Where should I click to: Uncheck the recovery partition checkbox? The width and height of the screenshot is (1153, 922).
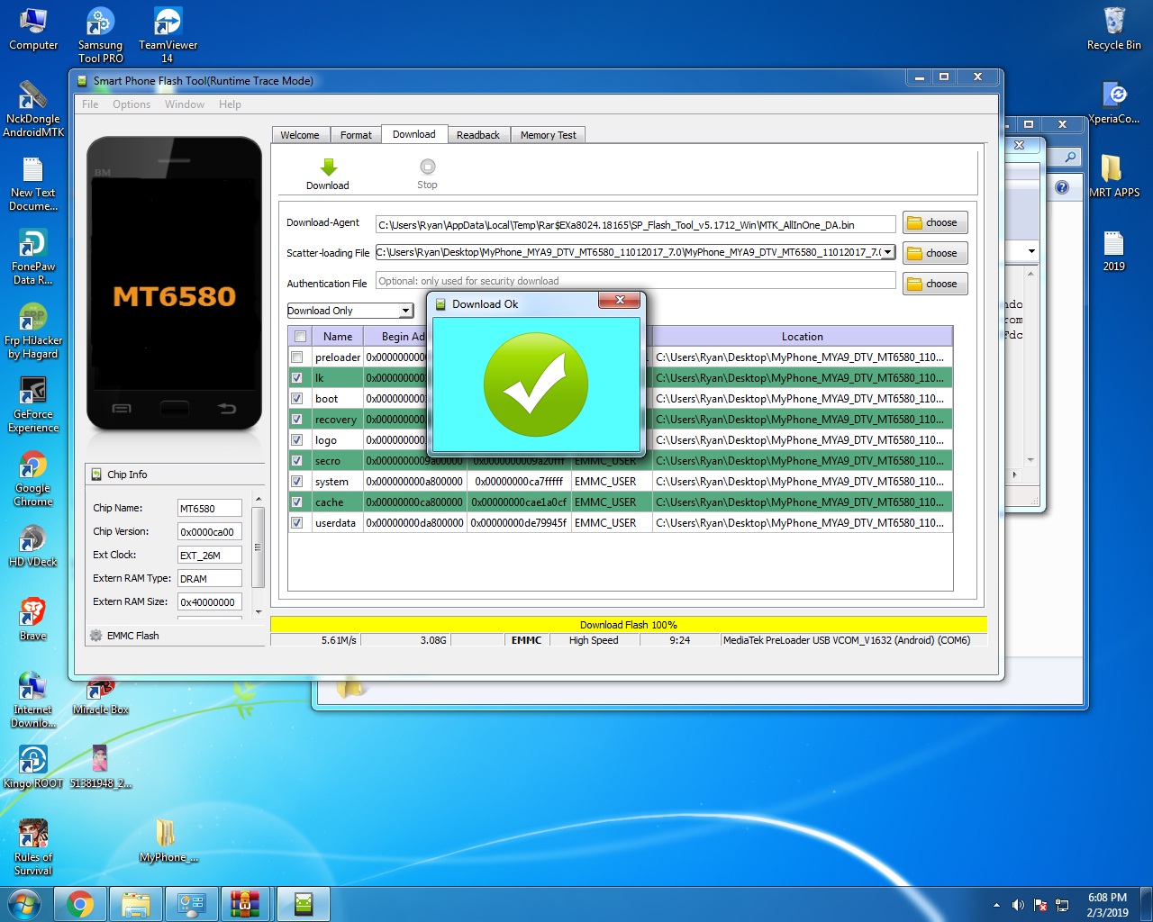tap(296, 420)
